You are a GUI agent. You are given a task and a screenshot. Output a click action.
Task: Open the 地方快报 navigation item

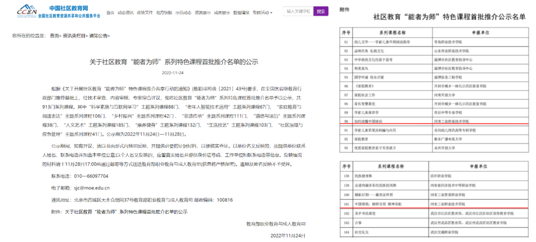(164, 12)
